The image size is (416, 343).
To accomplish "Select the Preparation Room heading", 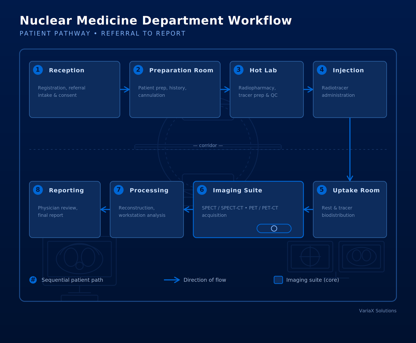I will 181,70.
